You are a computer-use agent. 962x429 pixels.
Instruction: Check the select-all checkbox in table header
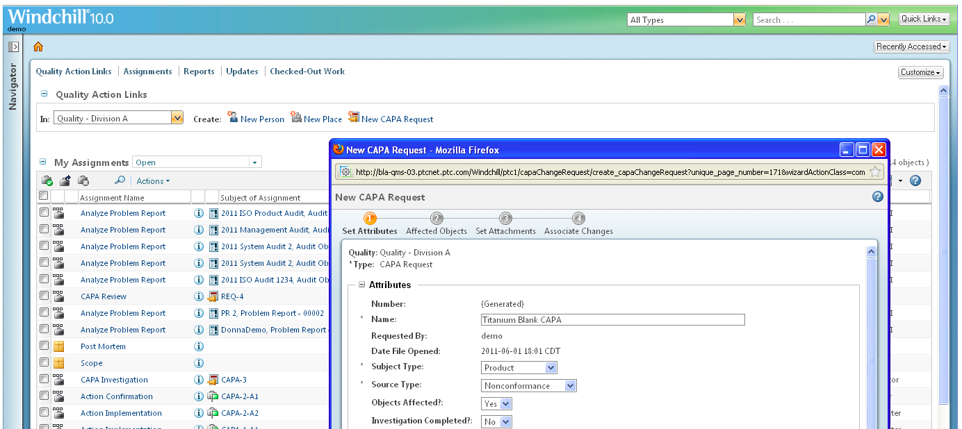44,196
